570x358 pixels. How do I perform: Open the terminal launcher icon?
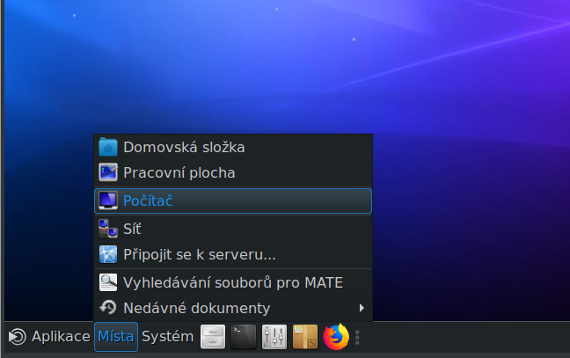point(244,337)
